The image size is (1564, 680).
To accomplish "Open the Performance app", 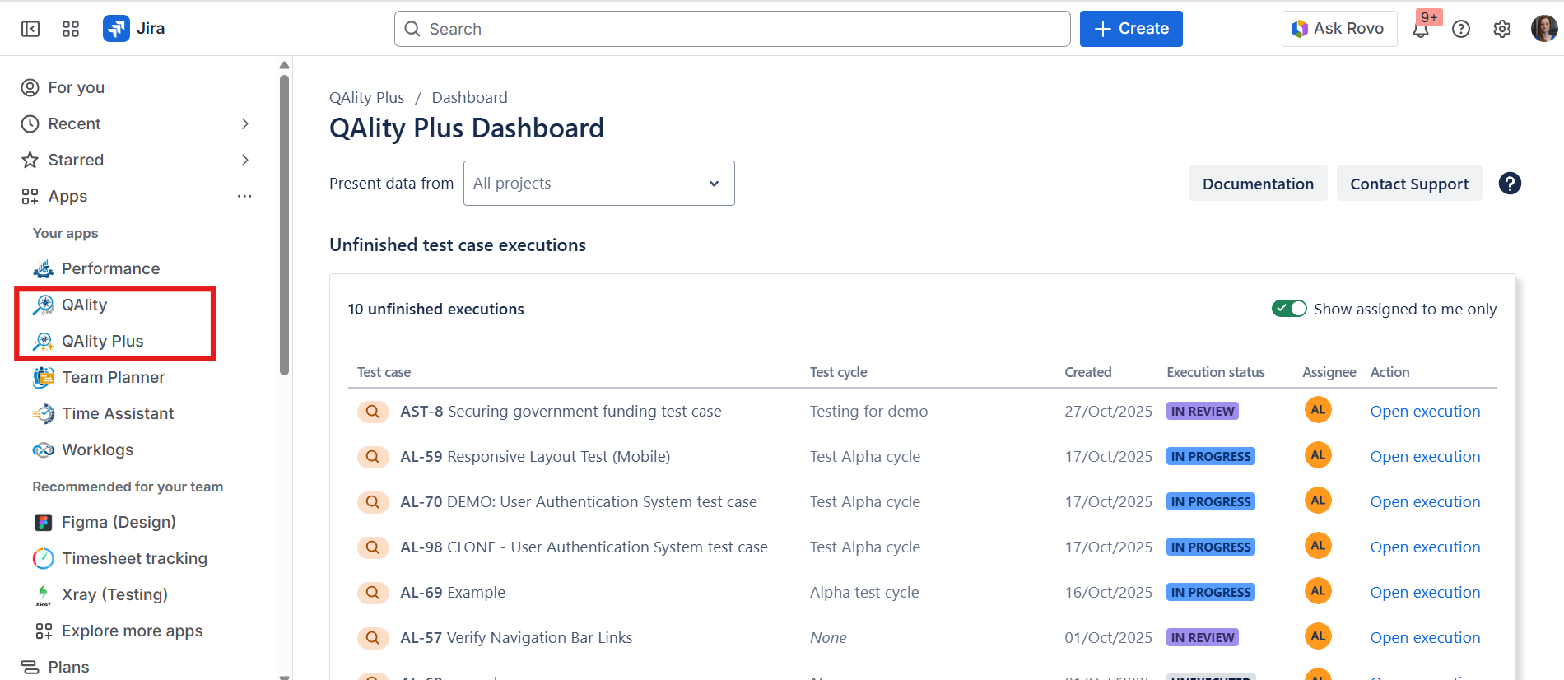I will [110, 268].
